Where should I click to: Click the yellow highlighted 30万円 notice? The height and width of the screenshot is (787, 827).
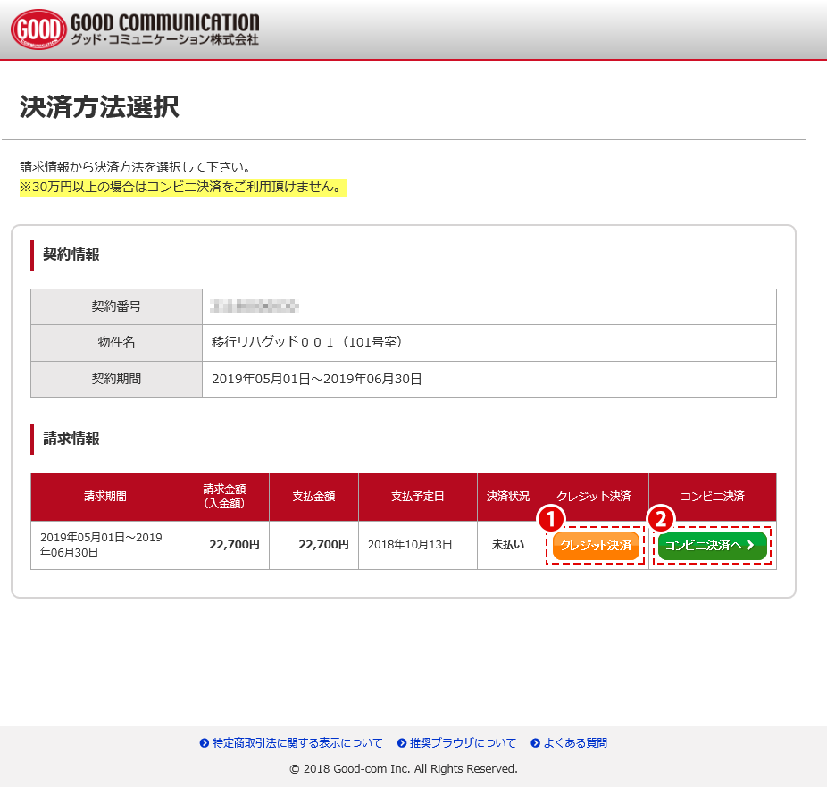tap(182, 188)
